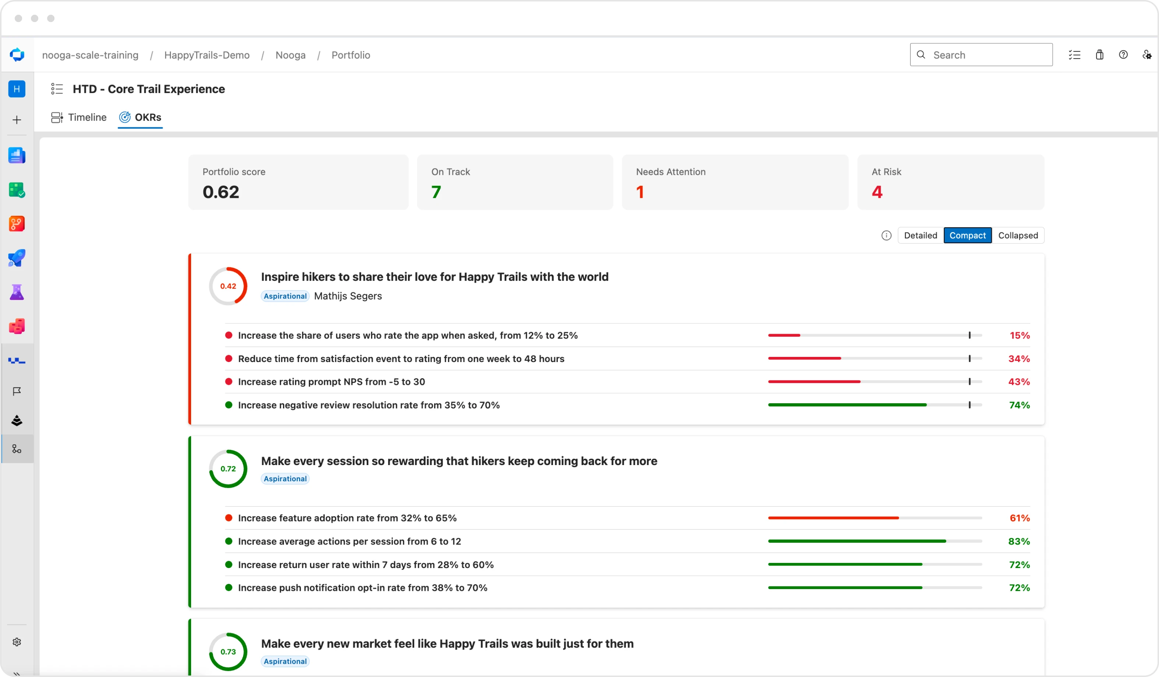Select the OKRs tab
The width and height of the screenshot is (1159, 677).
point(140,117)
